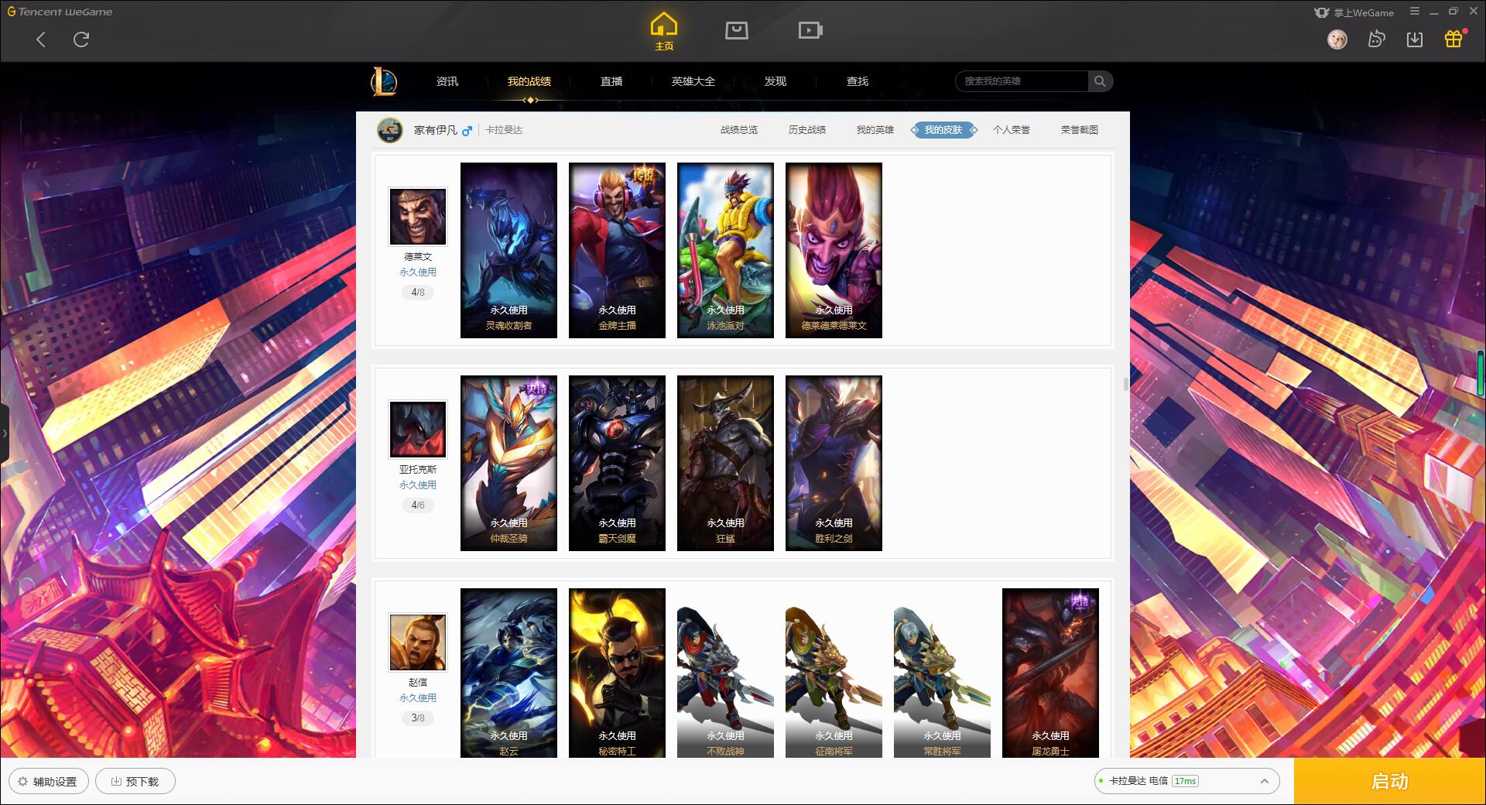Click the 掌上WeGame link
This screenshot has height=805, width=1486.
point(1354,12)
